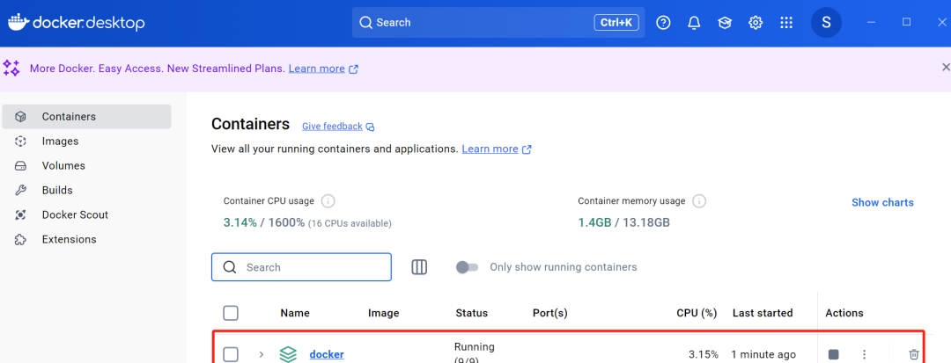The width and height of the screenshot is (951, 363).
Task: Click the 1.4GB memory usage value
Action: click(x=594, y=222)
